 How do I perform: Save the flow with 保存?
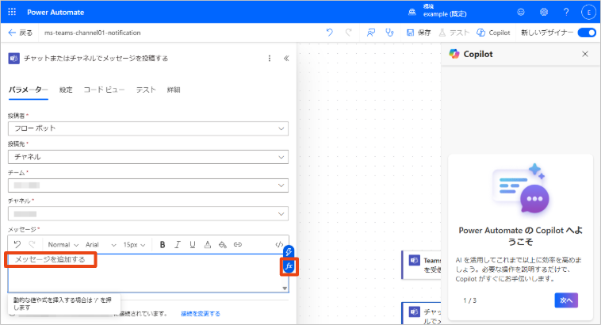click(x=419, y=32)
